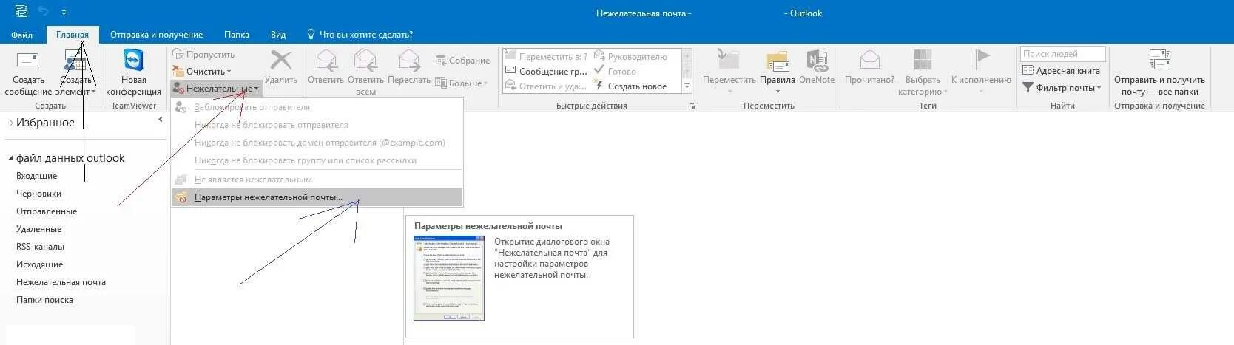
Task: Click the Отправить и получить all folders icon
Action: (x=1159, y=60)
